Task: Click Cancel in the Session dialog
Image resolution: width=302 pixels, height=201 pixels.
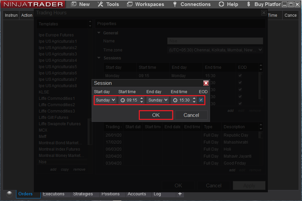Action: [x=191, y=115]
